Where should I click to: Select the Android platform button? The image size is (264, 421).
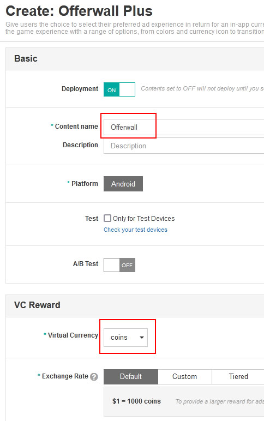click(123, 184)
